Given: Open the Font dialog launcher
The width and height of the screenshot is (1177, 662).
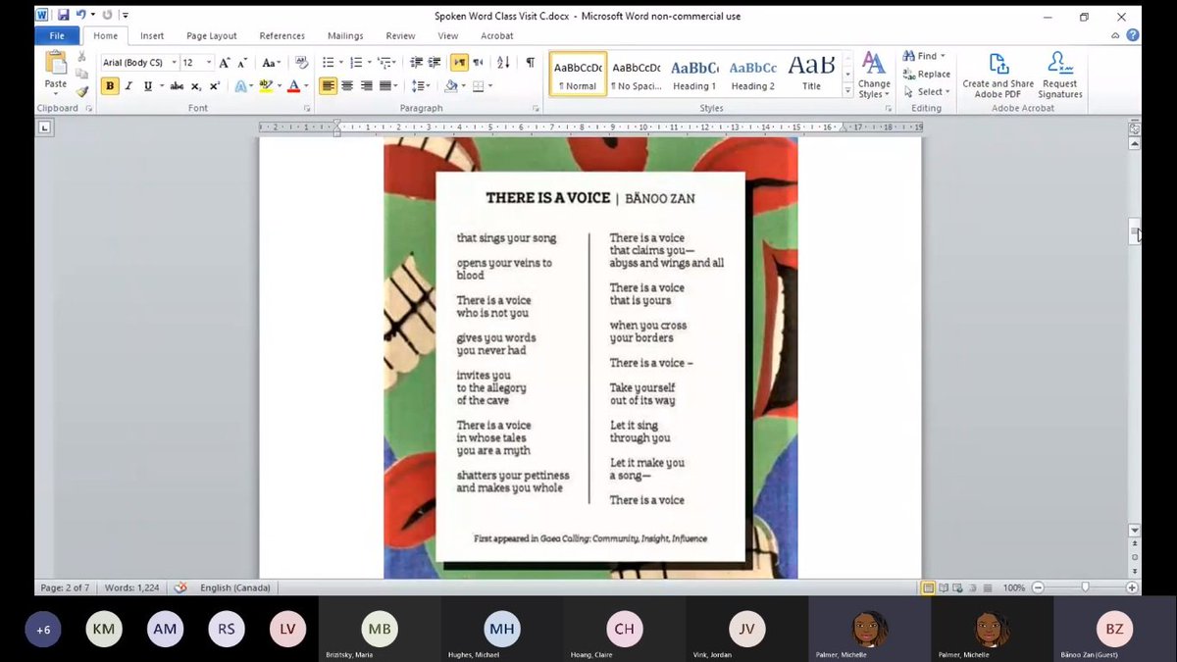Looking at the screenshot, I should coord(309,108).
